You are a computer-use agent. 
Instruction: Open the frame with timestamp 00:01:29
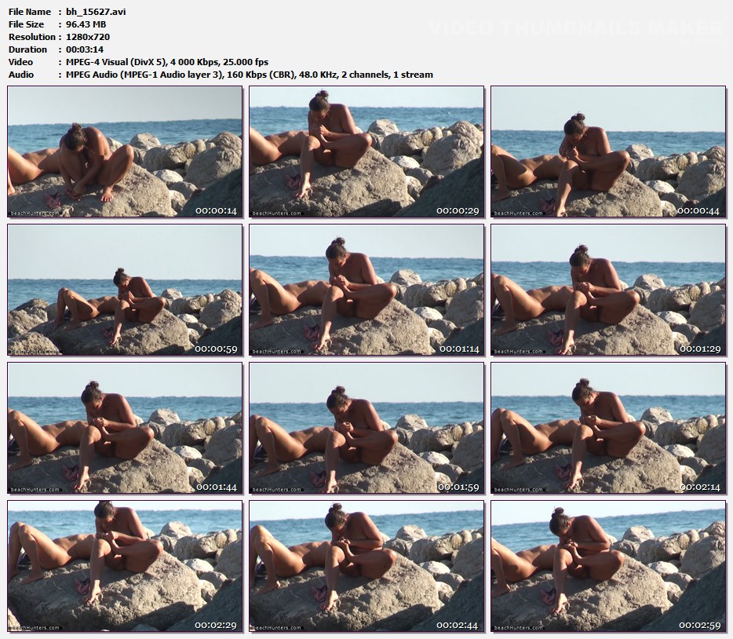coord(608,290)
